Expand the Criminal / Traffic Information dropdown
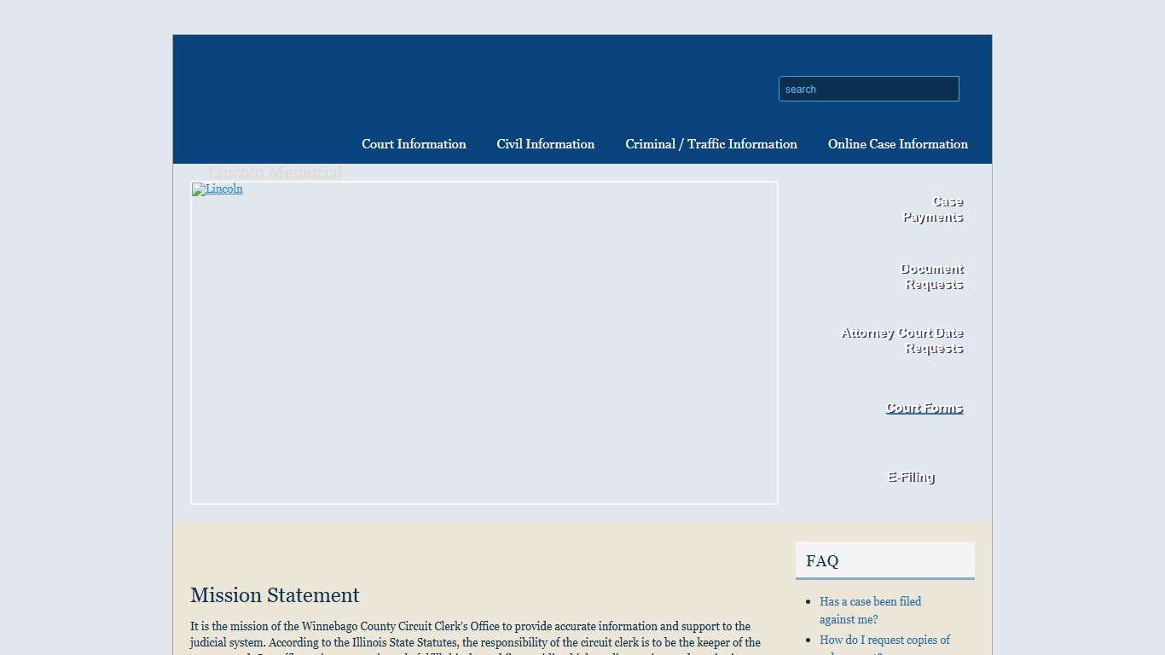The height and width of the screenshot is (655, 1165). [711, 144]
